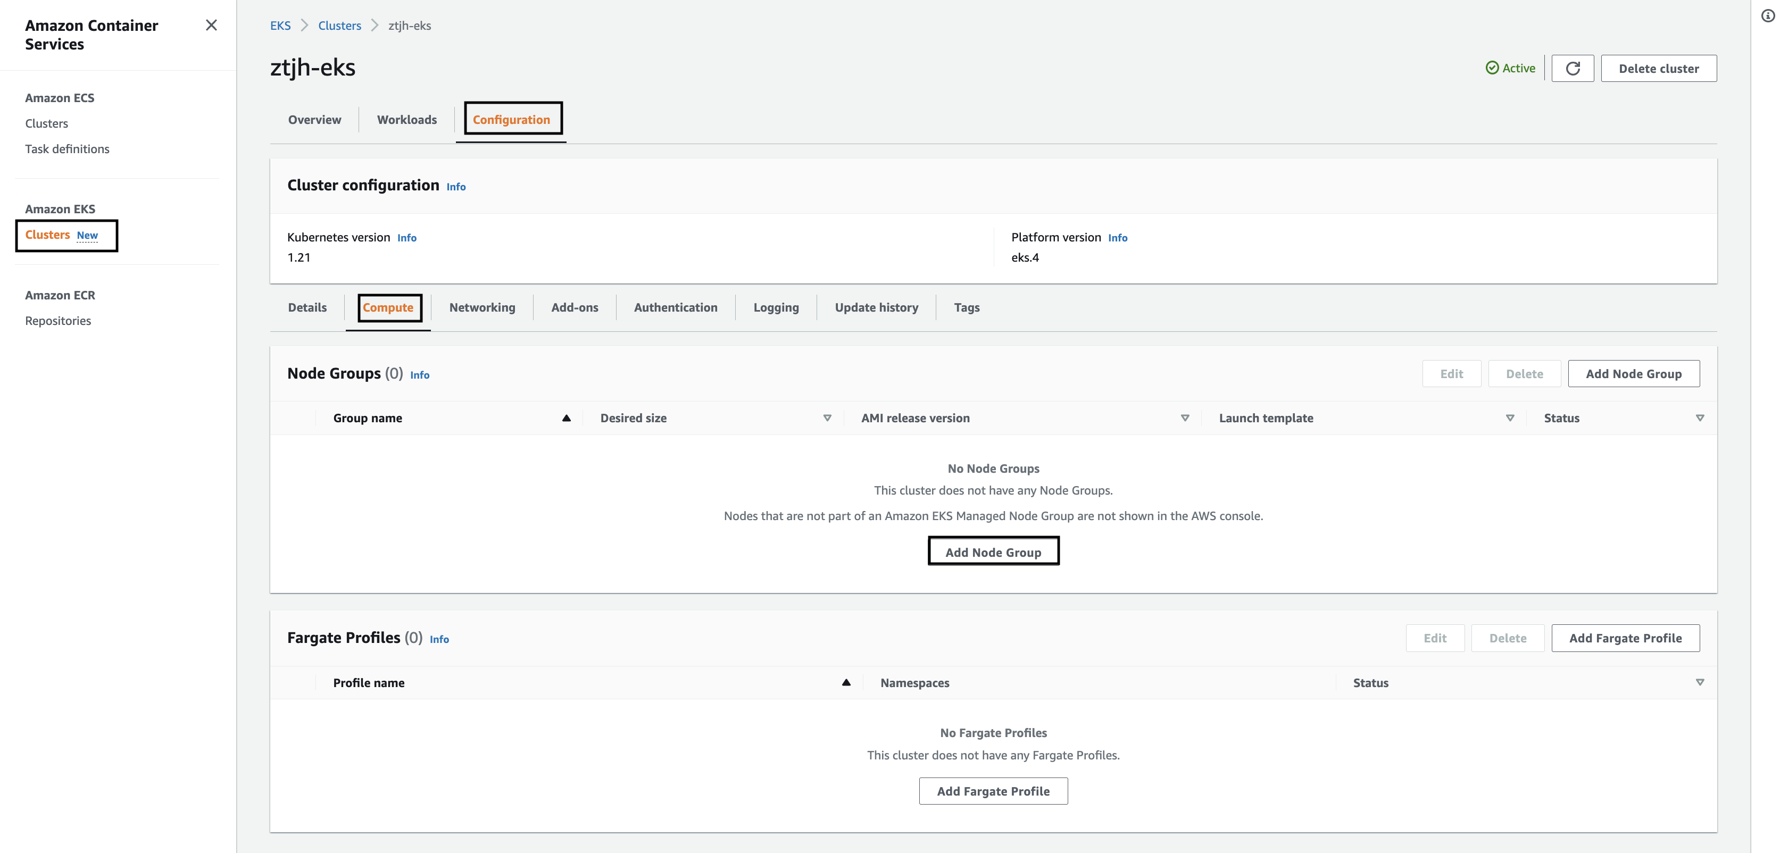
Task: Sort Fargate Profiles Status column arrow
Action: pos(1700,682)
